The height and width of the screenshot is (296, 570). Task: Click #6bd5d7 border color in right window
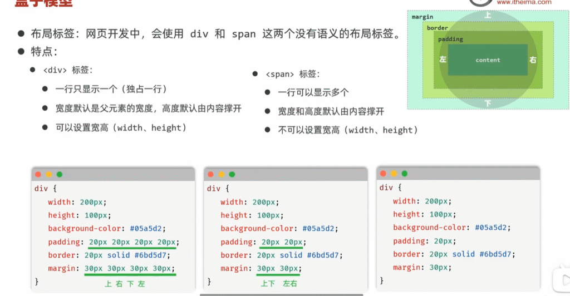494,254
